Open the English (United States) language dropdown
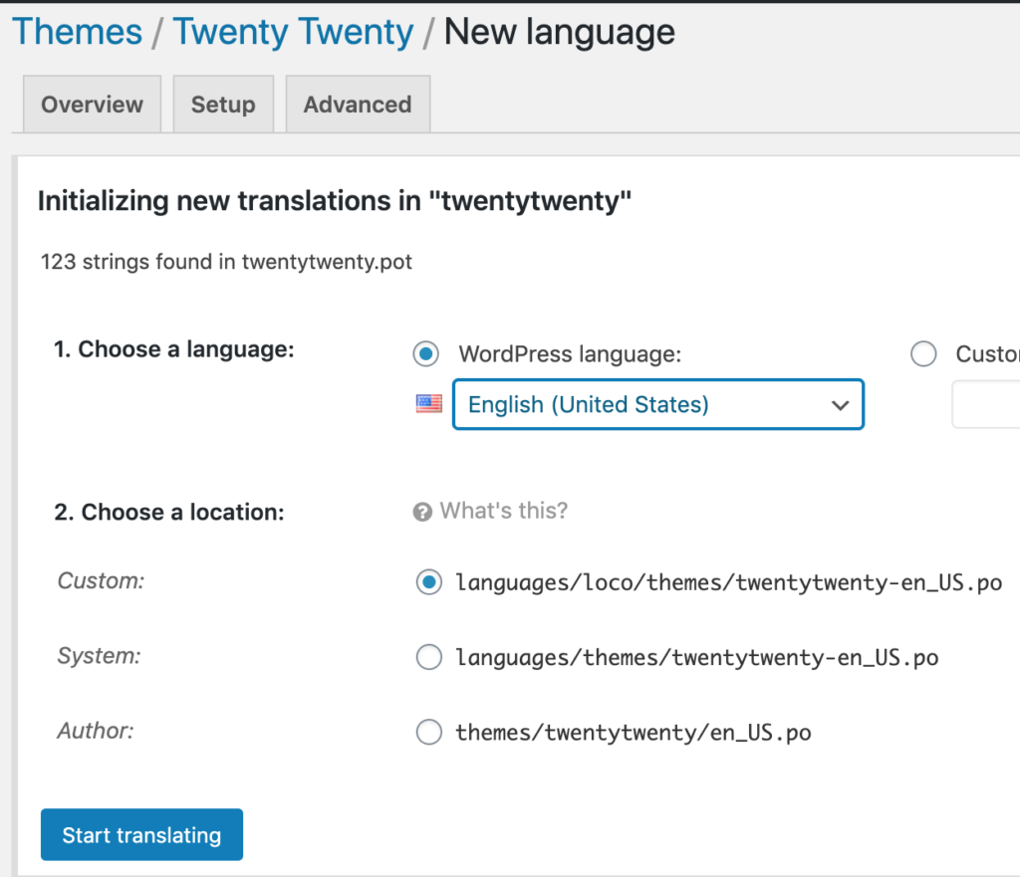The width and height of the screenshot is (1020, 877). tap(658, 404)
